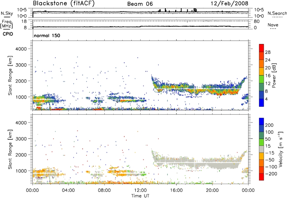Click the 'normal 150' CPID text
Image resolution: width=287 pixels, height=198 pixels.
[47, 35]
